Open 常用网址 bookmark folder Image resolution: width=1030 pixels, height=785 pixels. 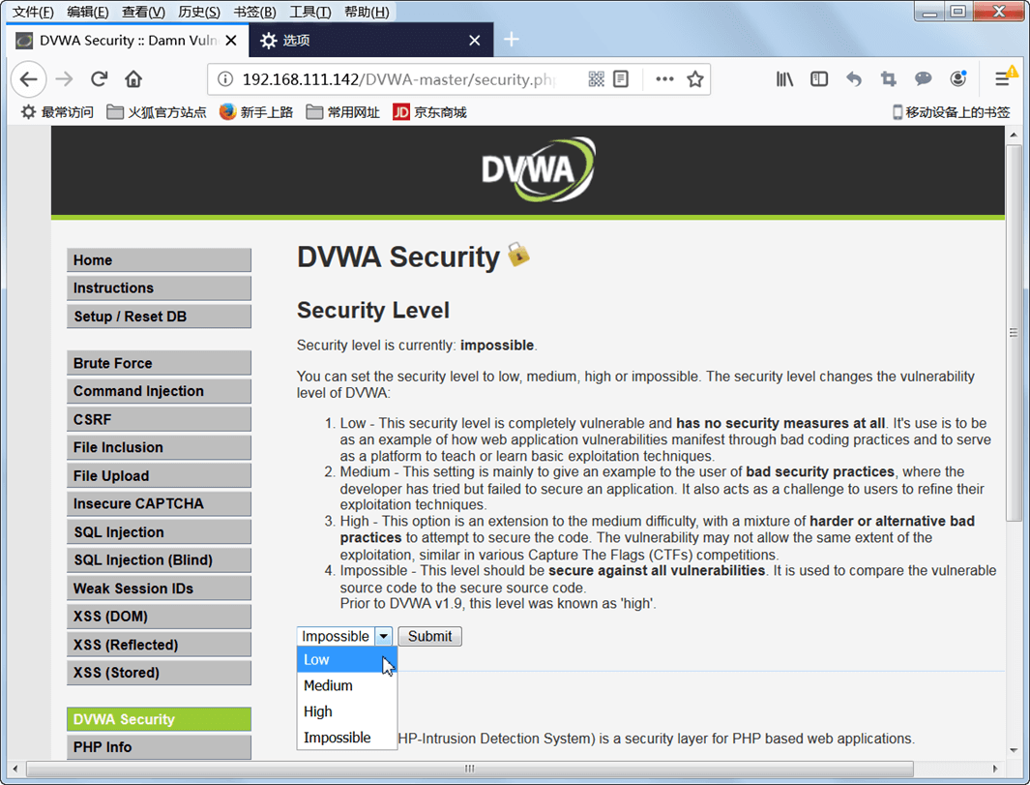343,112
